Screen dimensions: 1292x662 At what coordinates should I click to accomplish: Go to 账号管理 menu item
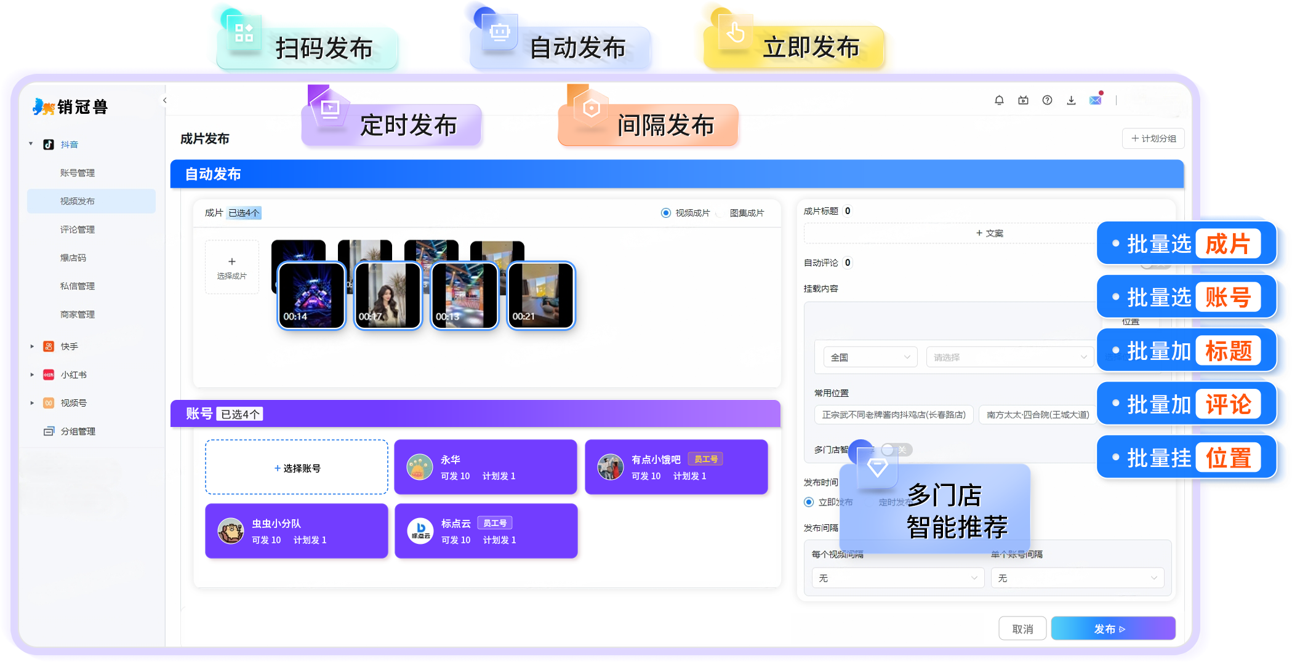tap(78, 173)
